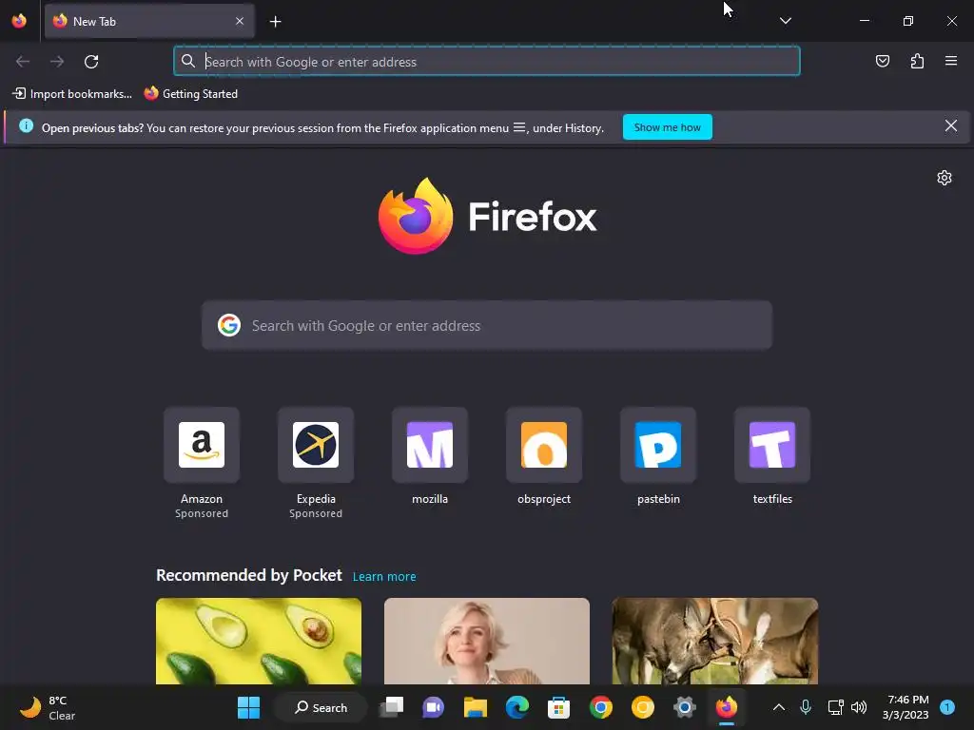Launch Google Chrome from the taskbar
The height and width of the screenshot is (730, 974).
(x=601, y=707)
